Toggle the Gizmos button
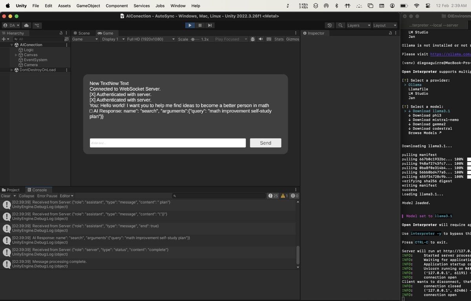 292,39
